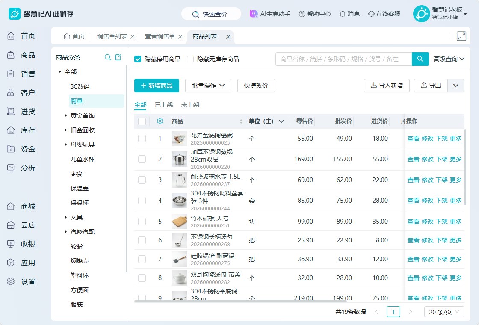479x325 pixels.
Task: Open the arrow menu beside 导出
Action: coord(456,86)
